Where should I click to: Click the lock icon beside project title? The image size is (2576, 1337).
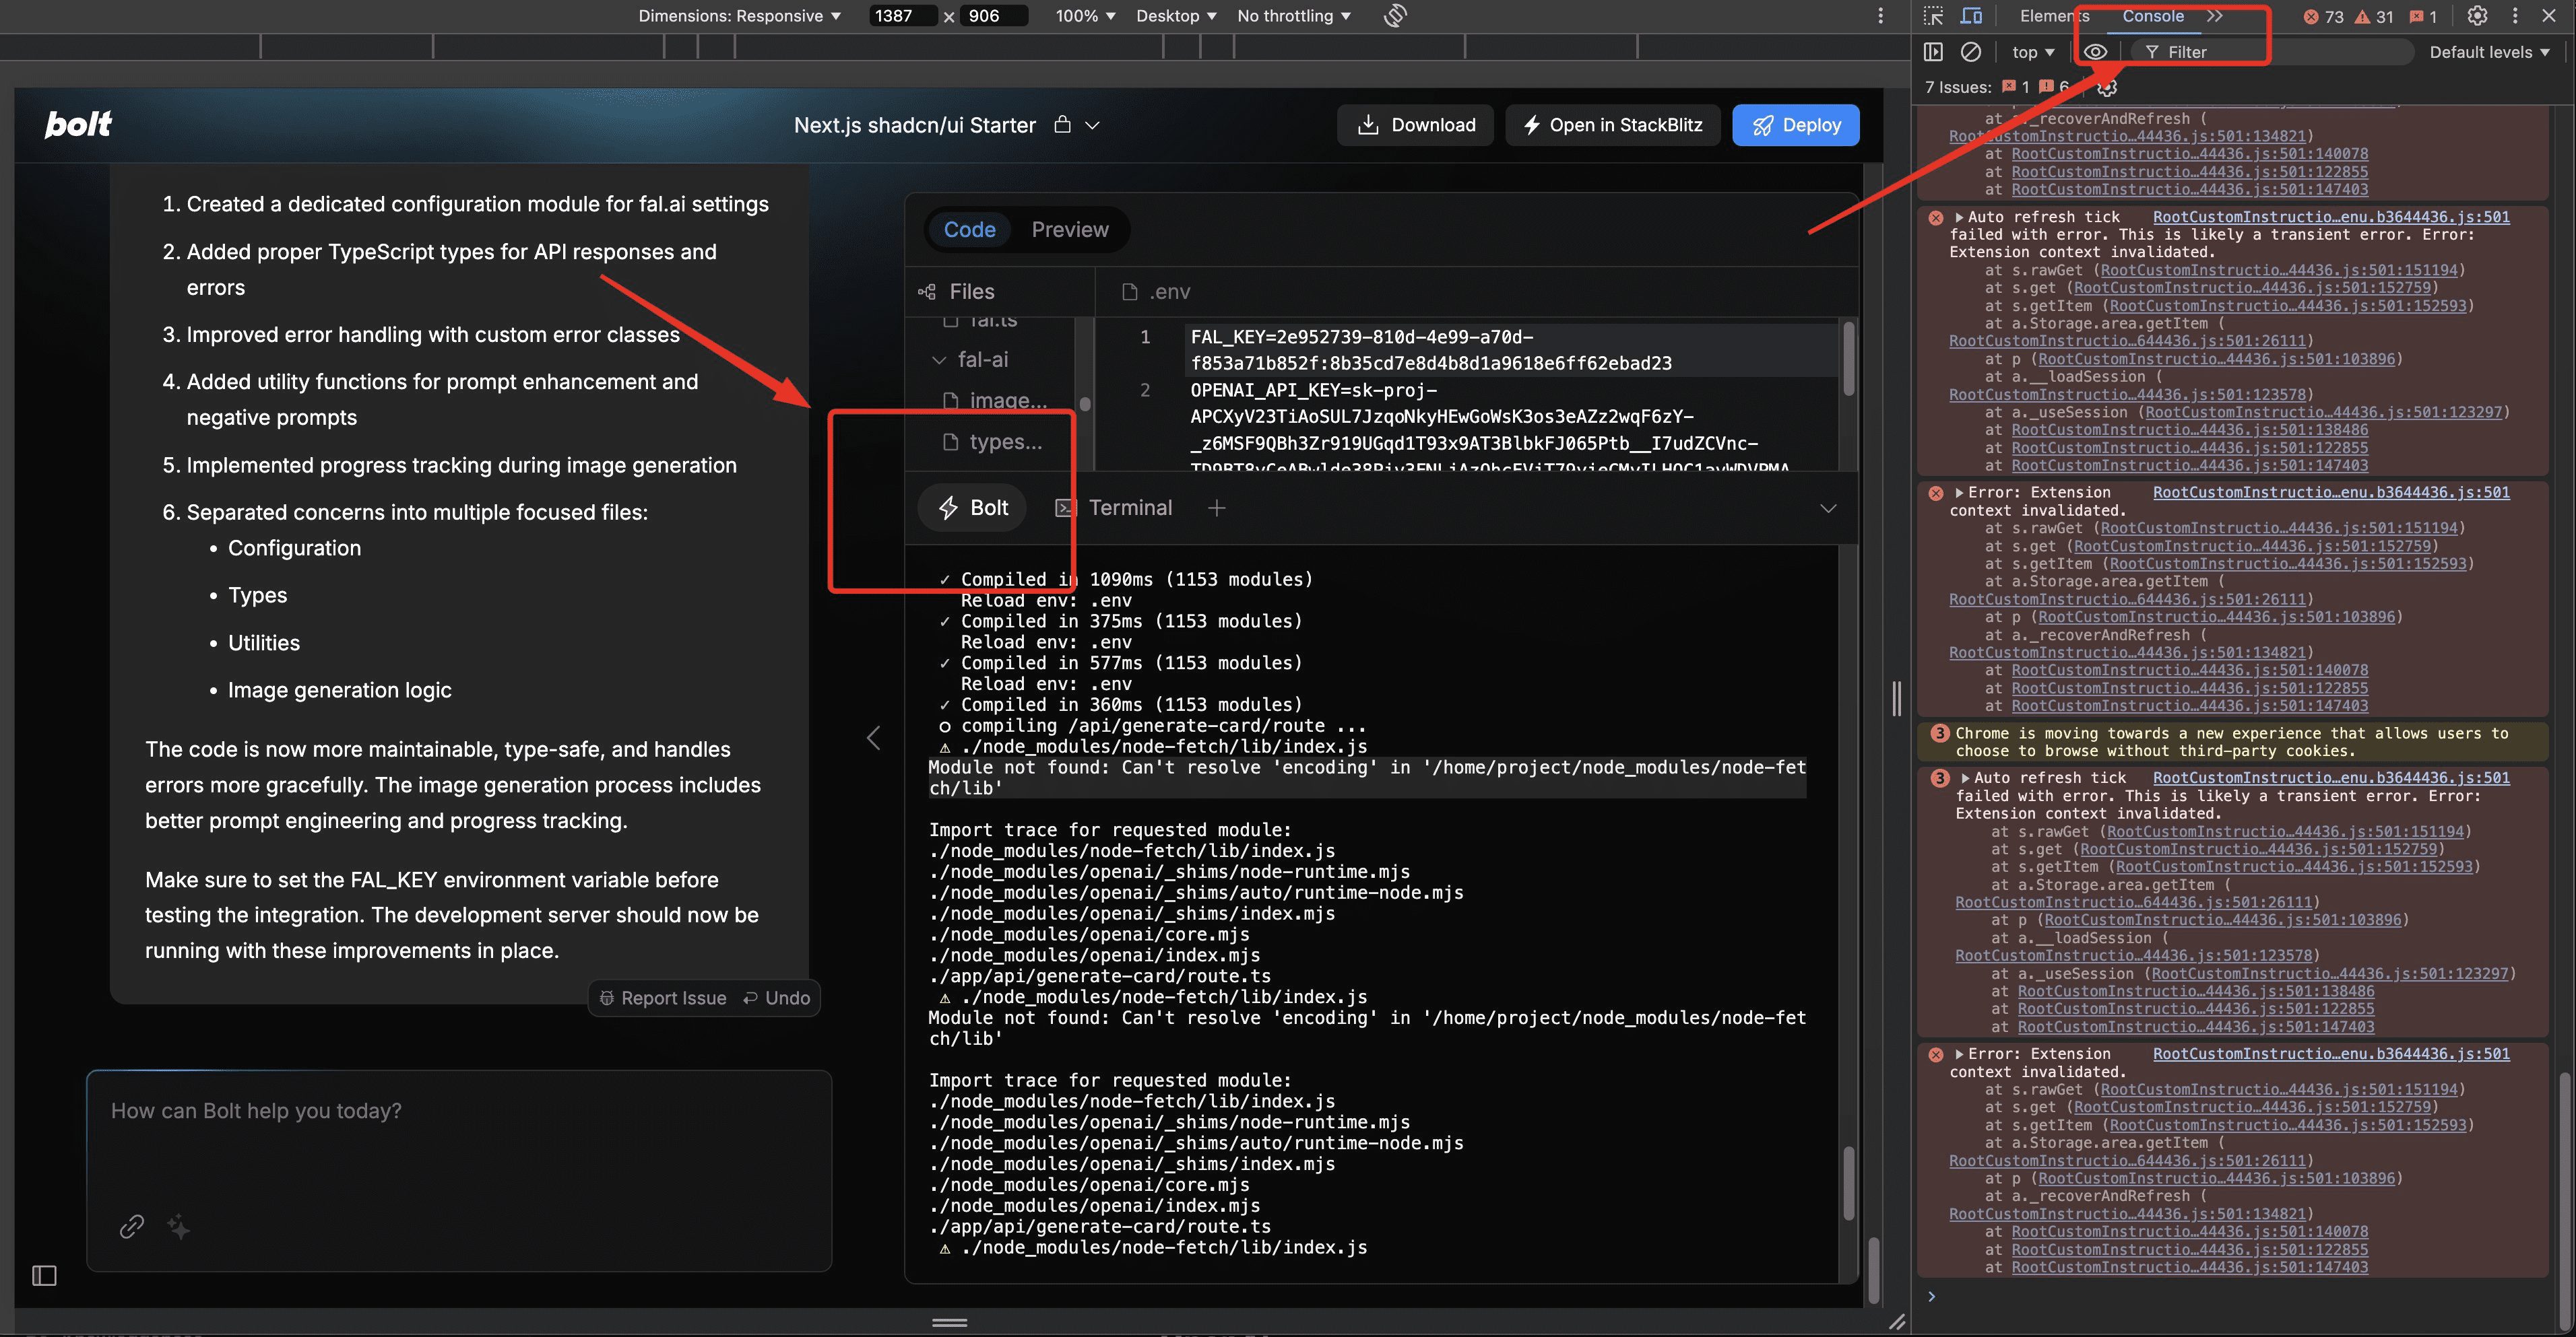click(1063, 125)
